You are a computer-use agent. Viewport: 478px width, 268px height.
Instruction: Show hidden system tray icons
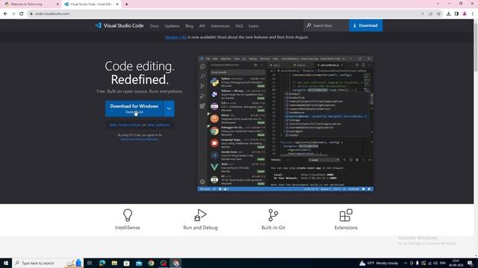click(405, 263)
